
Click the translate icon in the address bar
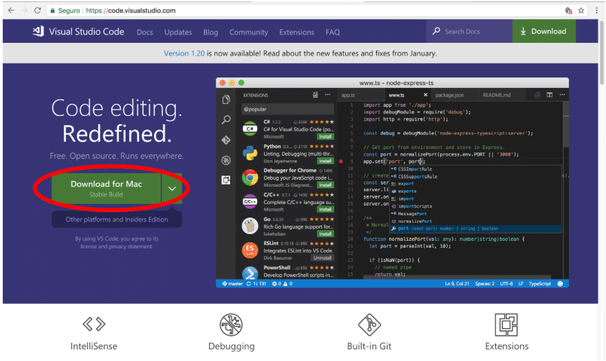[x=568, y=11]
